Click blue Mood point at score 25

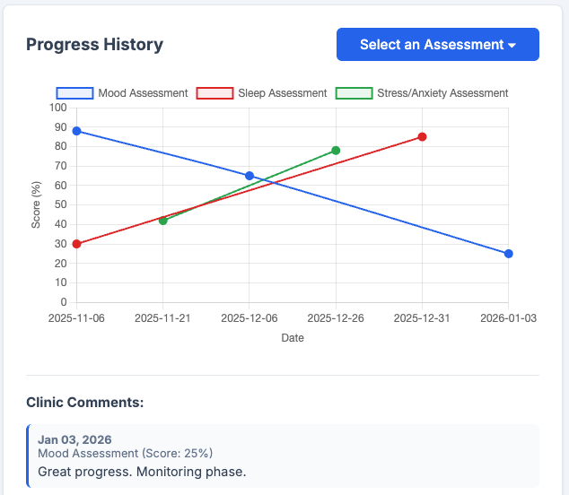[509, 254]
